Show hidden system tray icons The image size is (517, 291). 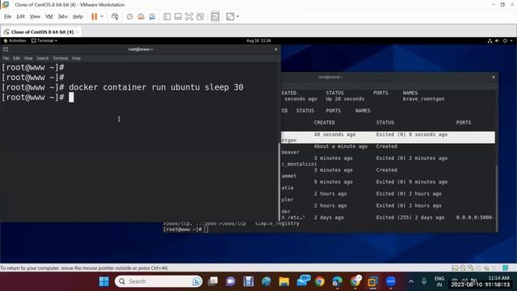(x=411, y=281)
